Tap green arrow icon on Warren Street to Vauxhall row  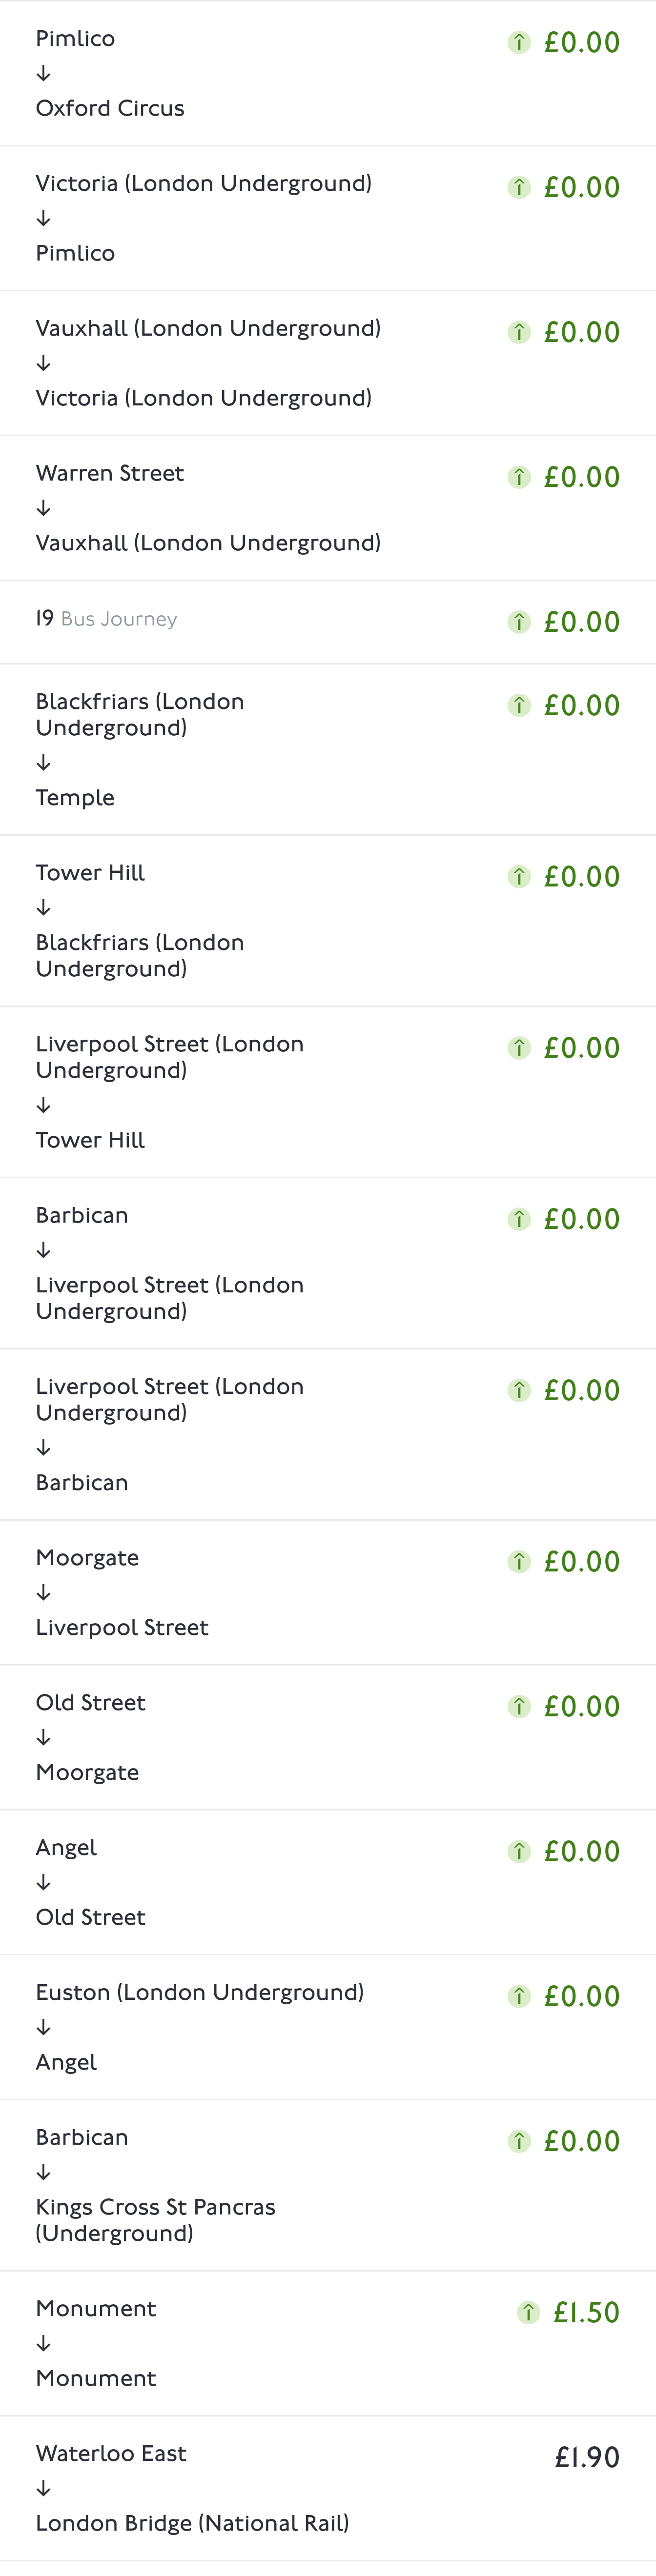click(x=519, y=476)
